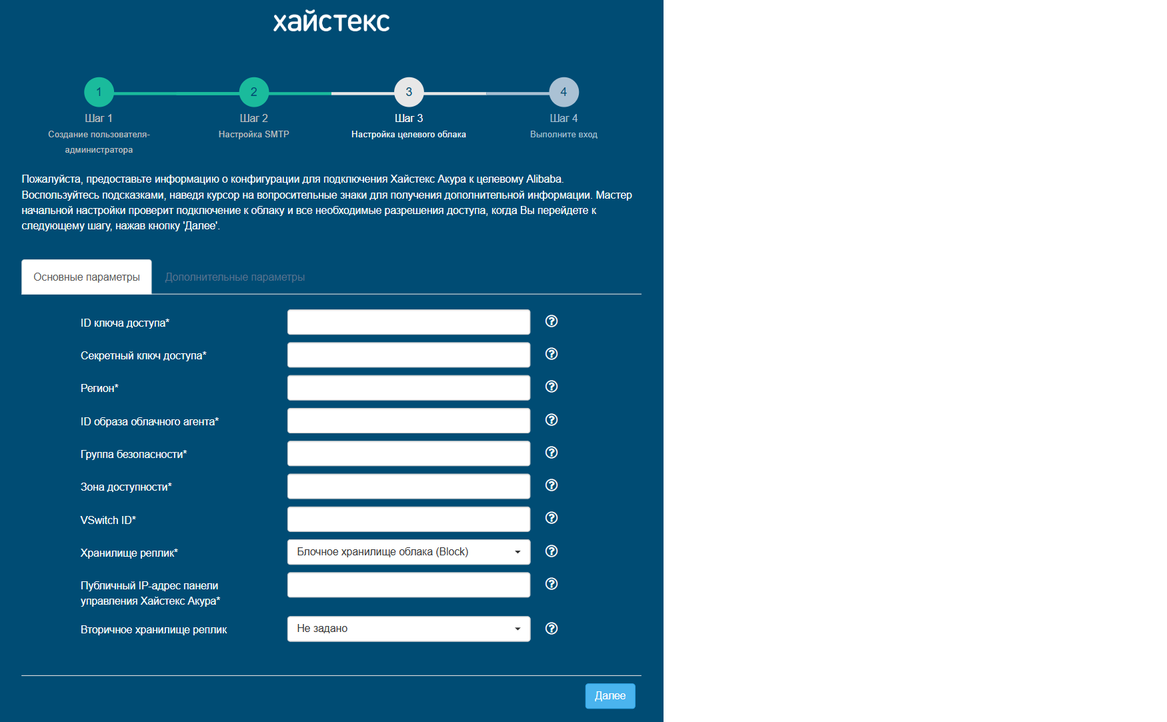Click the Хайстекс logo
The image size is (1167, 722).
coord(331,21)
